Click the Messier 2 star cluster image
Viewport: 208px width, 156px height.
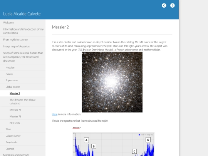point(112,82)
